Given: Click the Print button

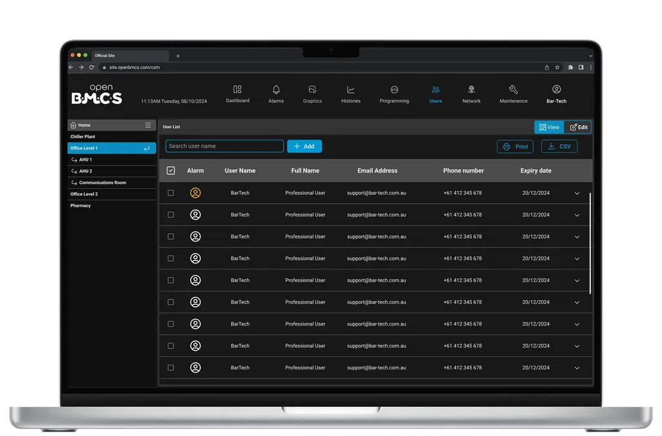Looking at the screenshot, I should (515, 147).
